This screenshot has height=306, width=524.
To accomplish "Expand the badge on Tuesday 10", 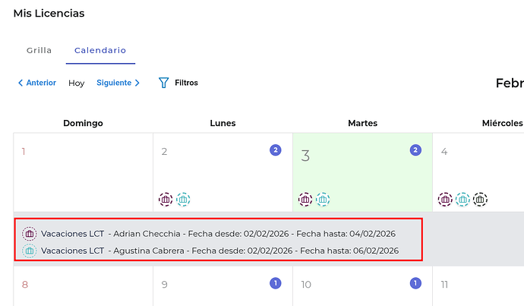I will [415, 283].
